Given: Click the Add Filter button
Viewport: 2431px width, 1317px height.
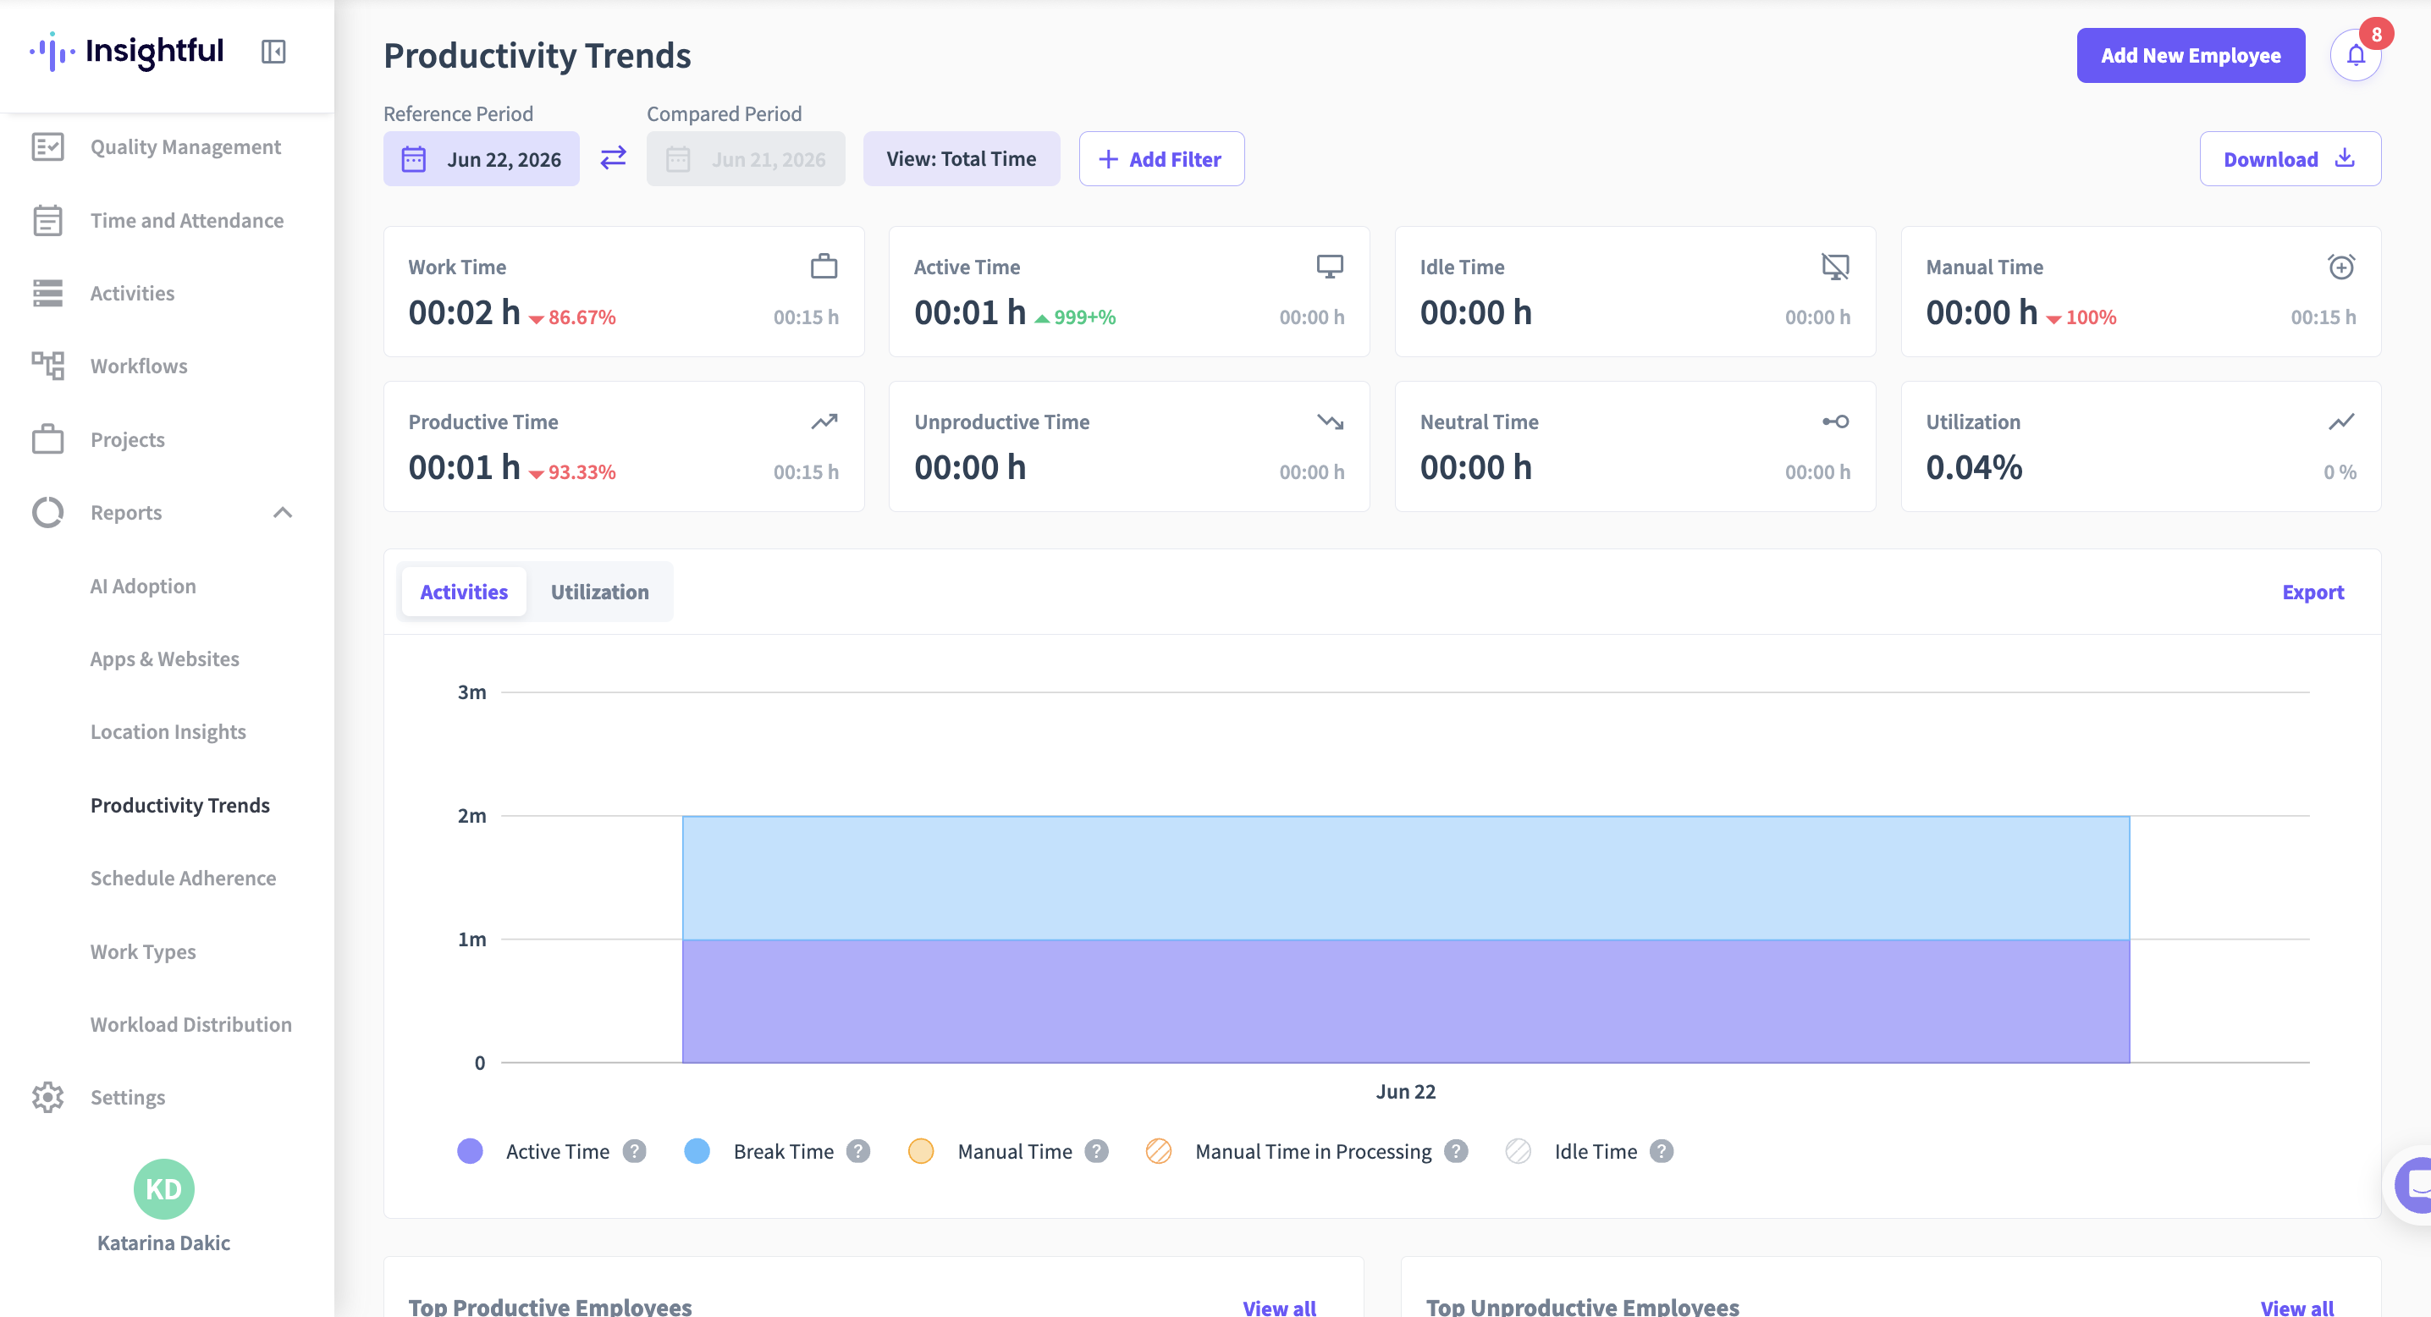Looking at the screenshot, I should tap(1160, 158).
